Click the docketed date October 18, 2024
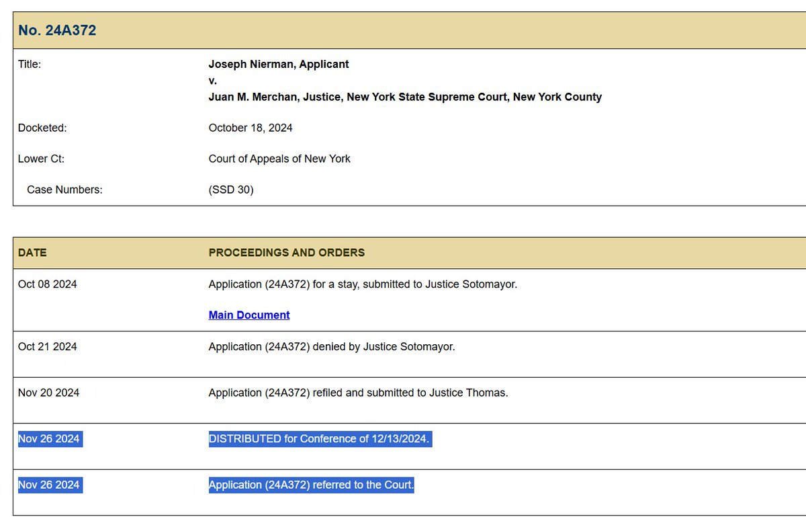Screen dimensions: 806x517 click(x=251, y=128)
